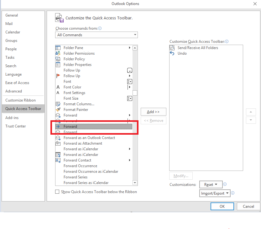Click the Forward Contact card icon
261x229 pixels.
(58, 160)
